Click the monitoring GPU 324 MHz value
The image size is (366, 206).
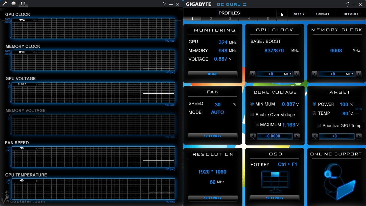[223, 42]
